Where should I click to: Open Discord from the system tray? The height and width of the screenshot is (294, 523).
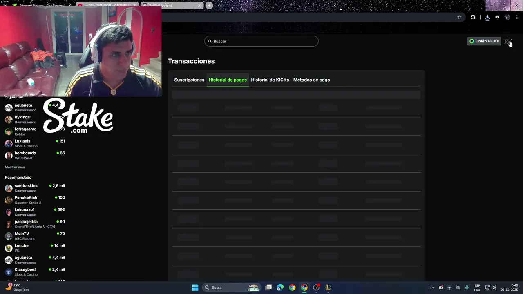pos(440,287)
